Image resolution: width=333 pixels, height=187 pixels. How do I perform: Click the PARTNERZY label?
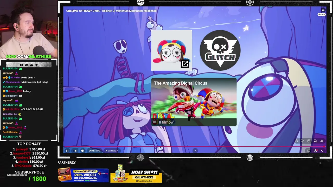point(67,163)
